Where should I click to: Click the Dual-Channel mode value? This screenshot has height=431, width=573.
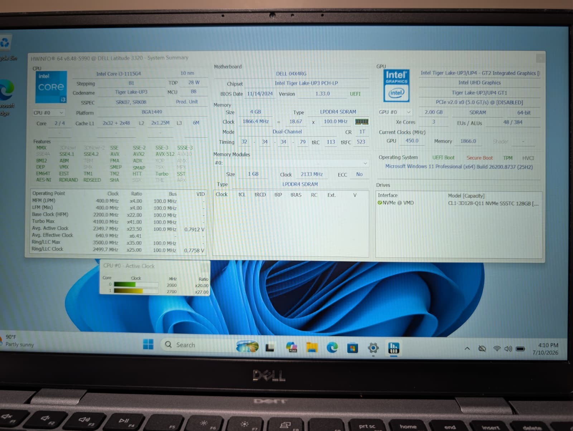[287, 132]
